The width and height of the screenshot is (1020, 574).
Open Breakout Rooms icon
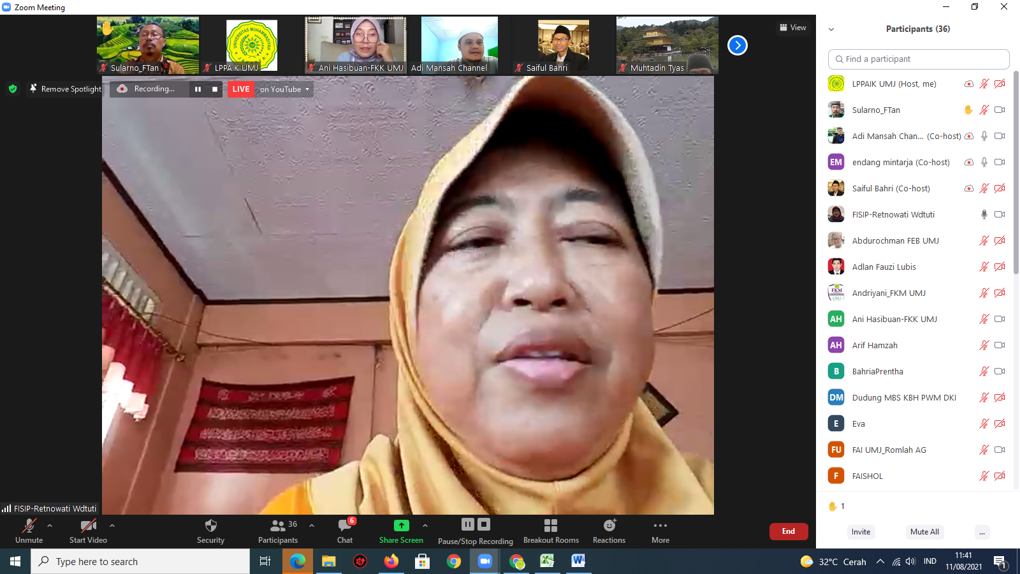[x=551, y=526]
